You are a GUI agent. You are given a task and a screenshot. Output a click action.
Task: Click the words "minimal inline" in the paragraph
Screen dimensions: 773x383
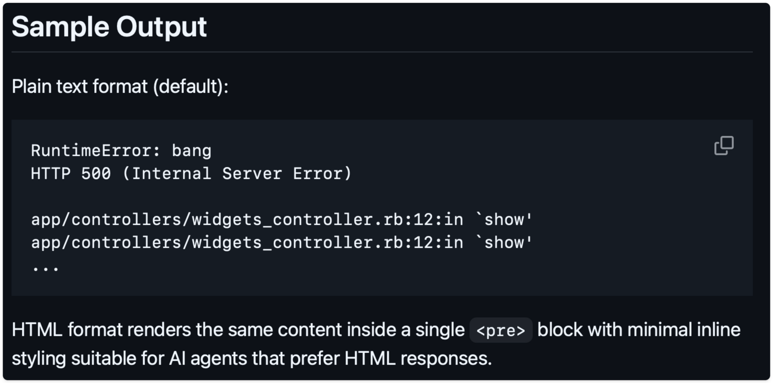tap(684, 330)
